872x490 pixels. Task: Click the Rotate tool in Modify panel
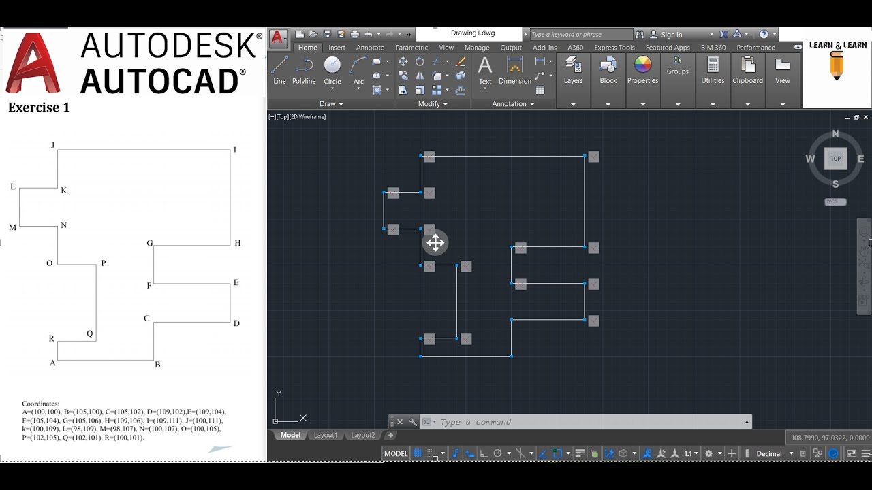420,61
